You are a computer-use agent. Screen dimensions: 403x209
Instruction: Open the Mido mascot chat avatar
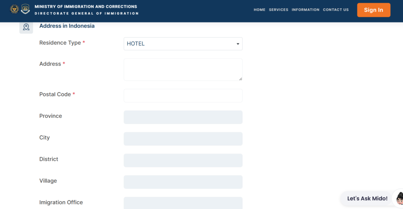click(399, 198)
